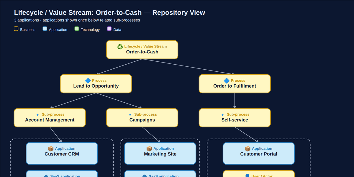Click the Business legend swatch
The height and width of the screenshot is (177, 354).
[x=16, y=29]
